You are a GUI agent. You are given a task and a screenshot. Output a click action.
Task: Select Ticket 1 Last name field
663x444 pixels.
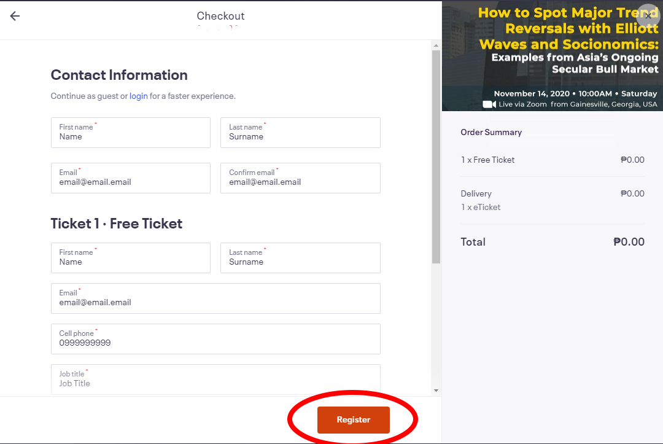300,258
